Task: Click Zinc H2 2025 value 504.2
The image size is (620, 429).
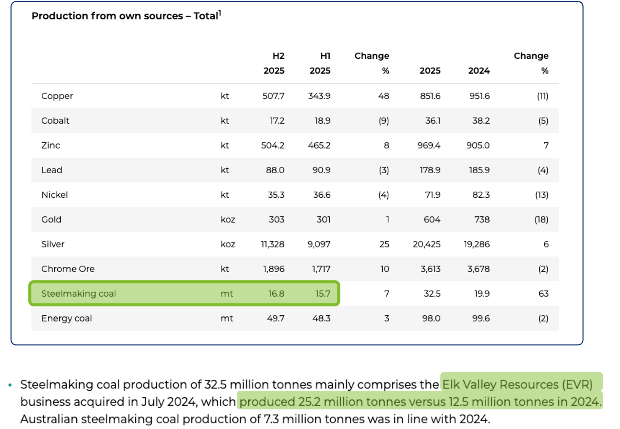Action: [273, 145]
